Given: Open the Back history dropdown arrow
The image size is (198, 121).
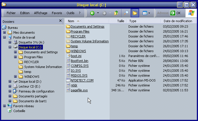Looking at the screenshot, I should tap(98, 13).
